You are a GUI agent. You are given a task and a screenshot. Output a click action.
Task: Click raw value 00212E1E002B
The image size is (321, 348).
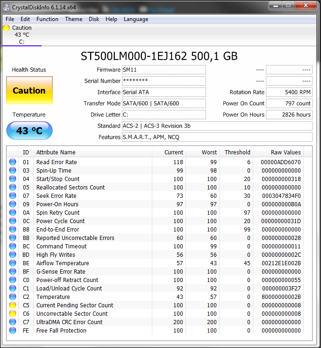pos(281,263)
